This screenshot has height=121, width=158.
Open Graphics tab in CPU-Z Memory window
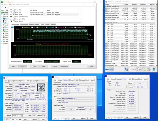(x=135, y=79)
